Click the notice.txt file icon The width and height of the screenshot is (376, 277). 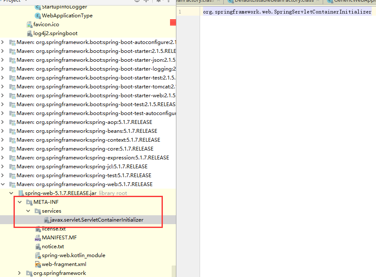coord(38,247)
